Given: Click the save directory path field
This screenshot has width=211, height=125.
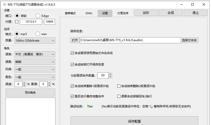Looking at the screenshot, I should [x=130, y=40].
